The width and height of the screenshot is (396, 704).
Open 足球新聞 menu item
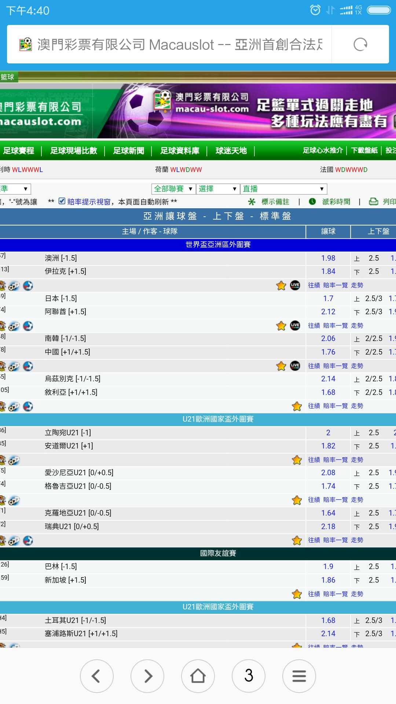click(129, 151)
